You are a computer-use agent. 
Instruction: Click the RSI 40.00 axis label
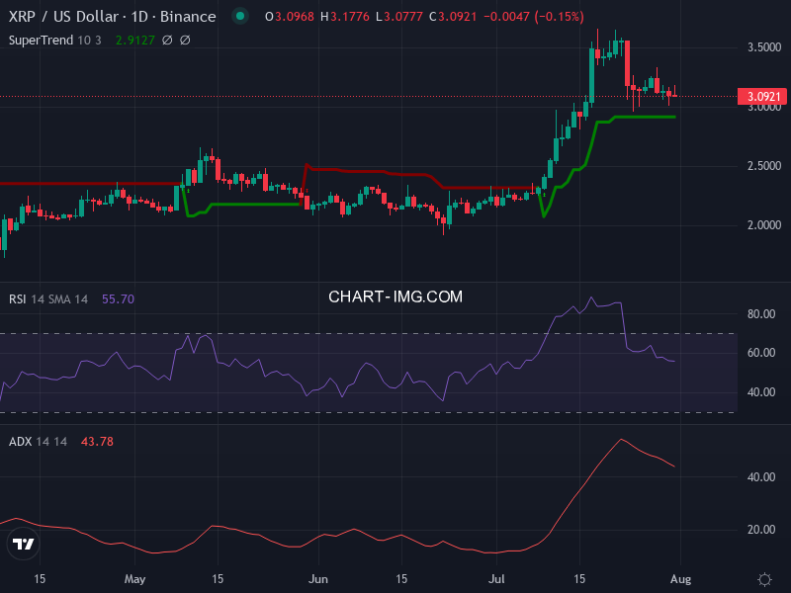[x=761, y=392]
